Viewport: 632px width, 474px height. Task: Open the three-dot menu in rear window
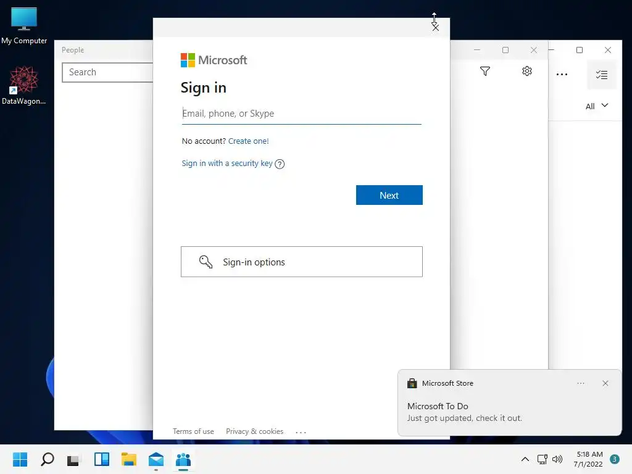[562, 75]
